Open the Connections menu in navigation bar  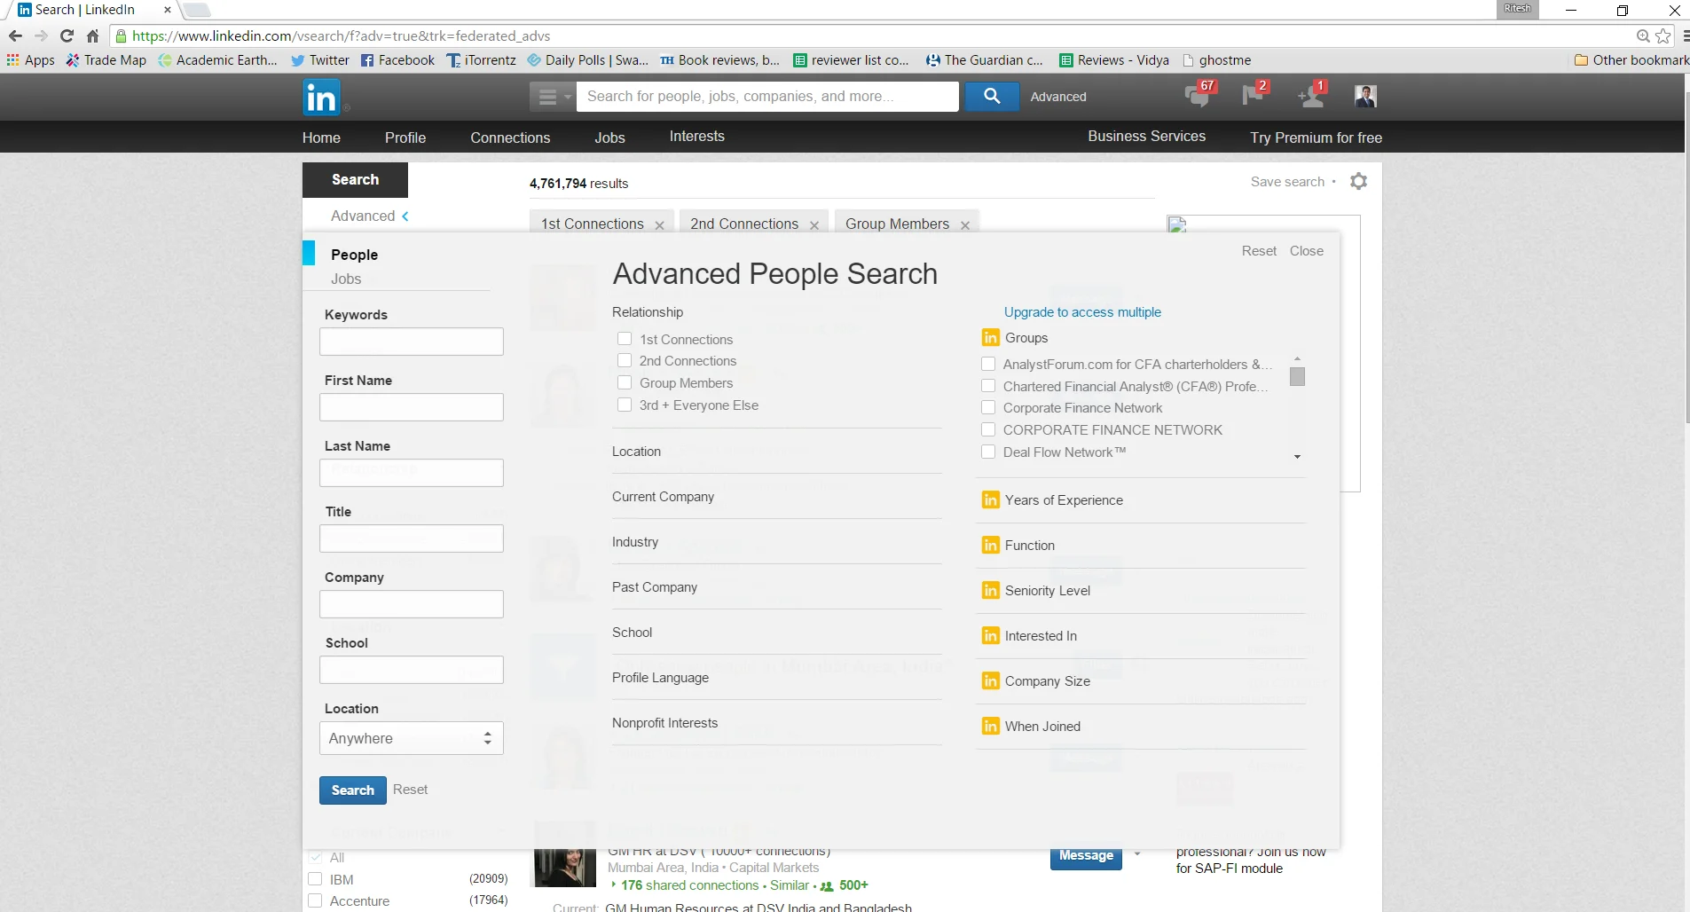(x=510, y=138)
